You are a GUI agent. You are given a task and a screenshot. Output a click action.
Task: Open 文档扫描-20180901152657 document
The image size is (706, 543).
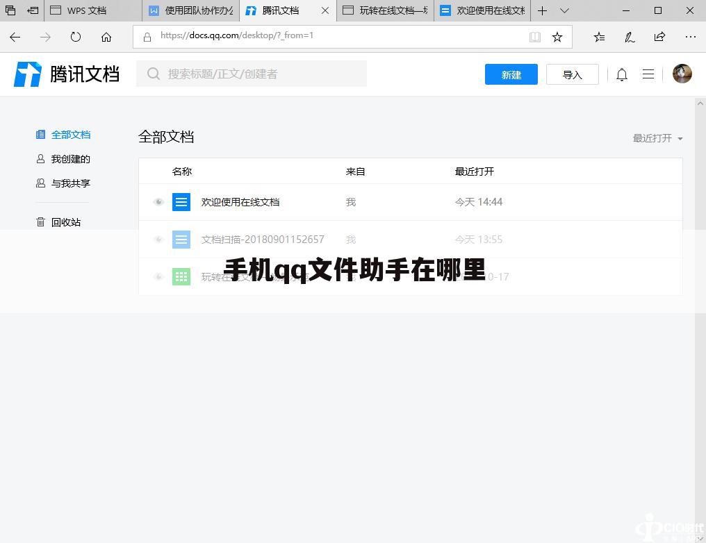(263, 240)
